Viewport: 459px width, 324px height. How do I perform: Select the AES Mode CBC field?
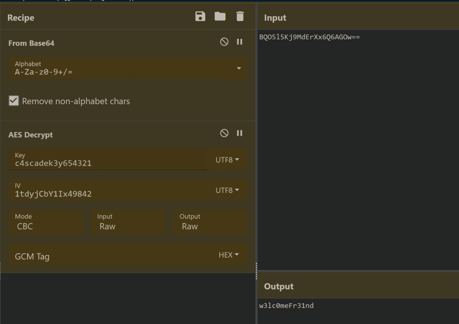pyautogui.click(x=46, y=222)
